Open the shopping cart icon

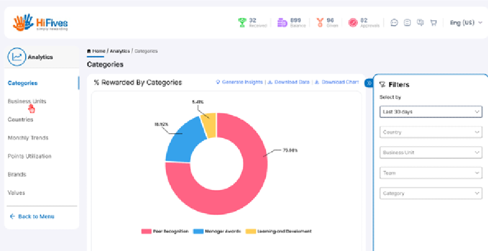tap(433, 23)
